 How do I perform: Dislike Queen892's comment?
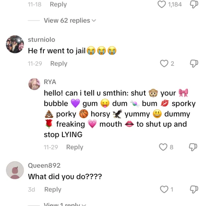(194, 190)
